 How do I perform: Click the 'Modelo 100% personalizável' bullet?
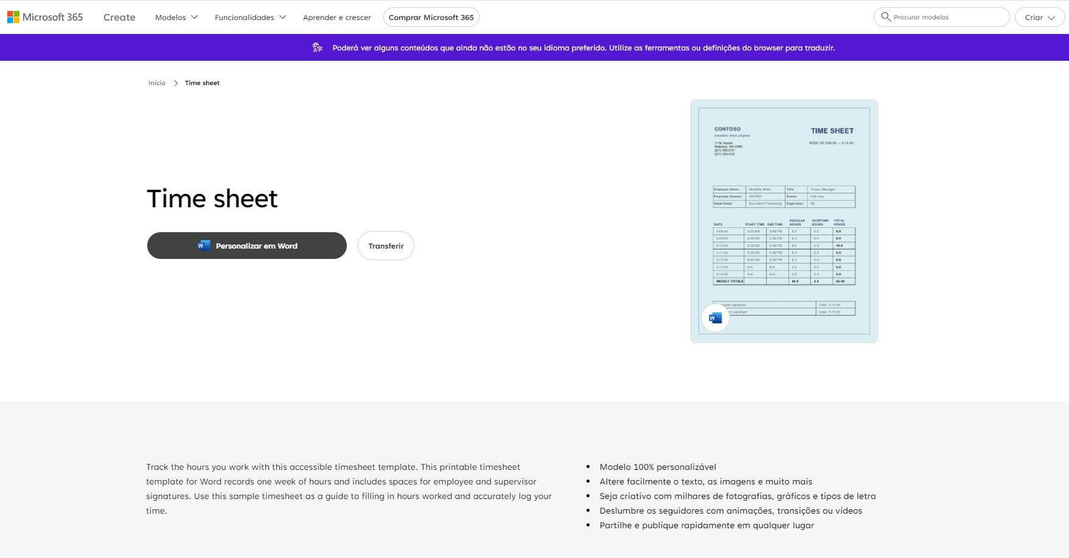[x=658, y=467]
